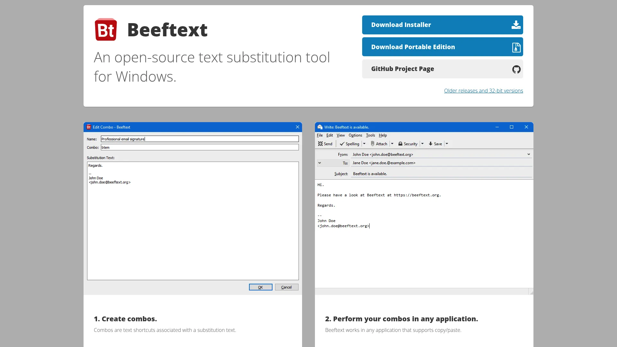Click the Attach paperclip toolbar button

(x=379, y=144)
